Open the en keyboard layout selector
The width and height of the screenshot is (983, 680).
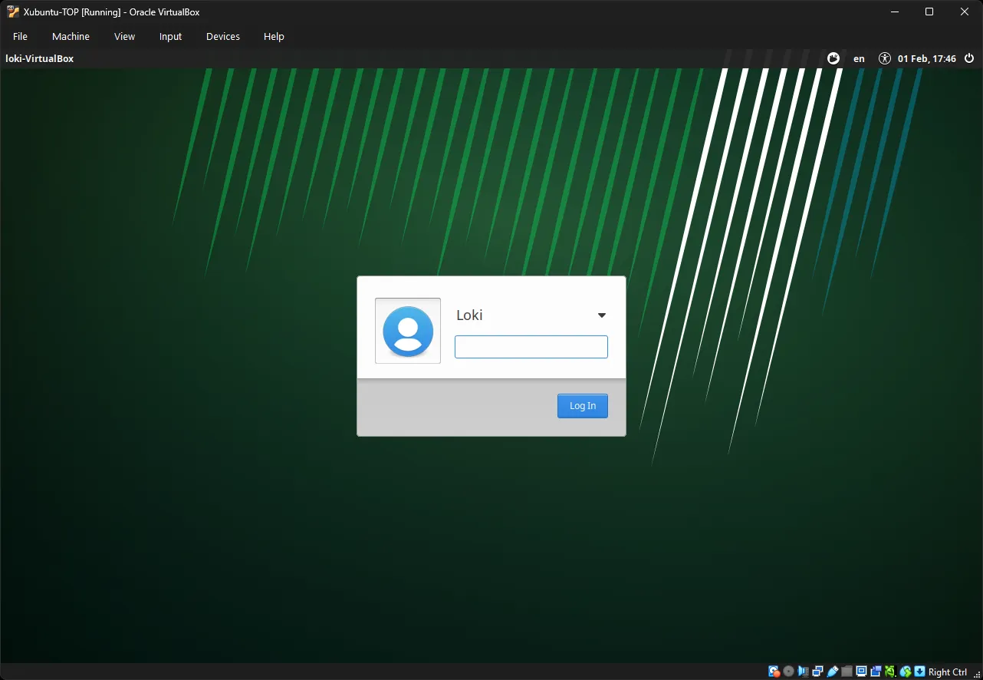[859, 58]
